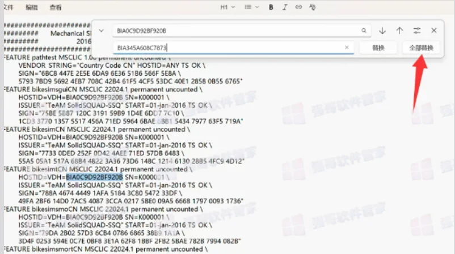Screen dimensions: 455x254
Task: Open the list style dropdown
Action: pyautogui.click(x=251, y=7)
